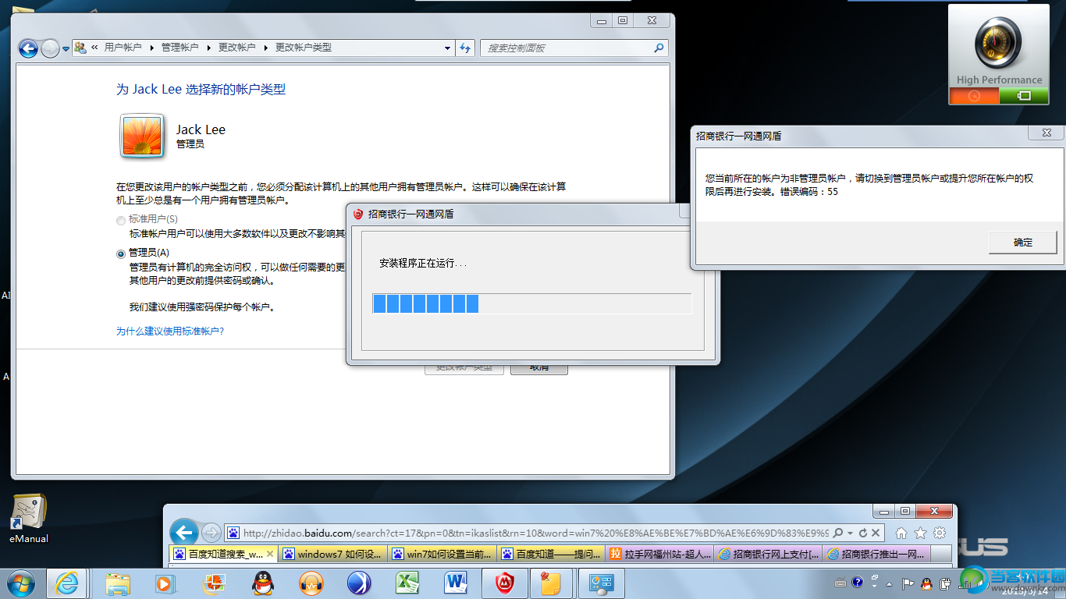Image resolution: width=1066 pixels, height=599 pixels.
Task: Switch to the orange power mode button
Action: (x=974, y=96)
